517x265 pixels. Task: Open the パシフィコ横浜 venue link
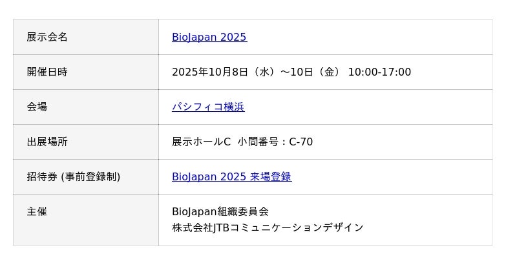click(x=207, y=107)
